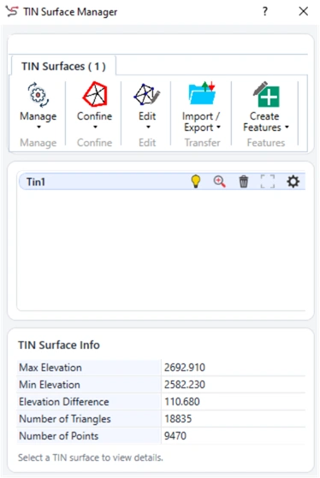Click 'Select a TIN surface to view details.'
This screenshot has width=320, height=478.
[91, 457]
